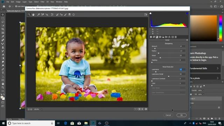Choose the Spot Removal tool in Camera Raw

tap(57, 15)
